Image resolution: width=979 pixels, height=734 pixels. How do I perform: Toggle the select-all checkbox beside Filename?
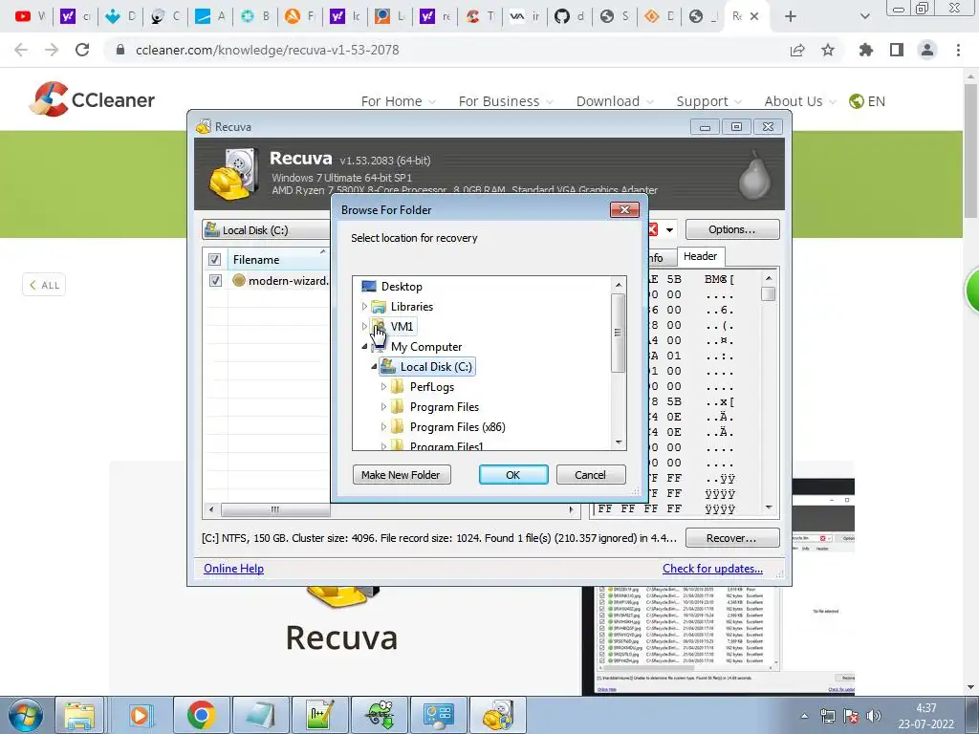pos(215,259)
